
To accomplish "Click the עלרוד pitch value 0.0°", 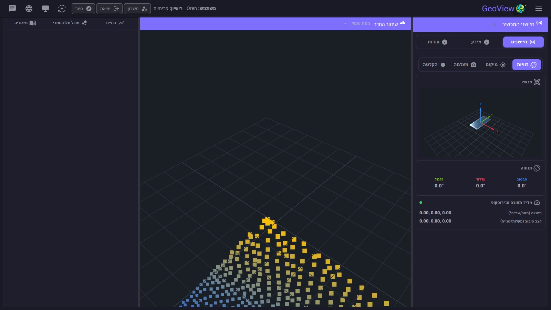I will 480,186.
